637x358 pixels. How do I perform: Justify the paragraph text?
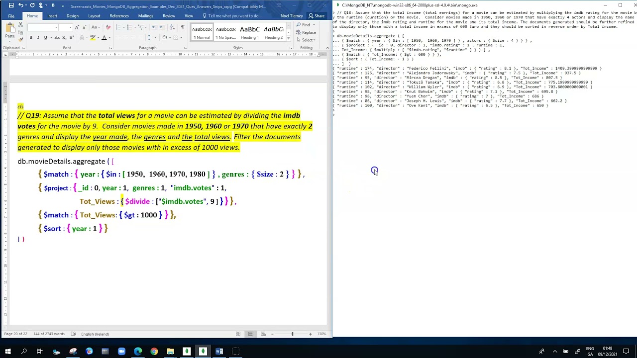(x=140, y=38)
